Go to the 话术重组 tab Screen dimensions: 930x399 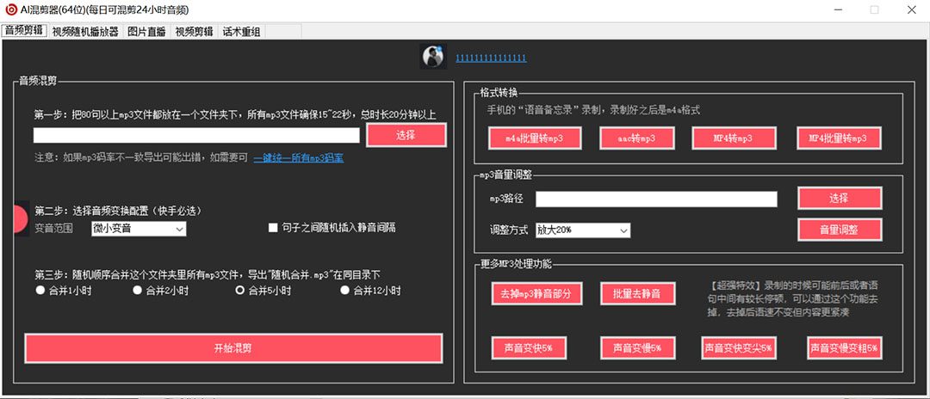pos(241,32)
